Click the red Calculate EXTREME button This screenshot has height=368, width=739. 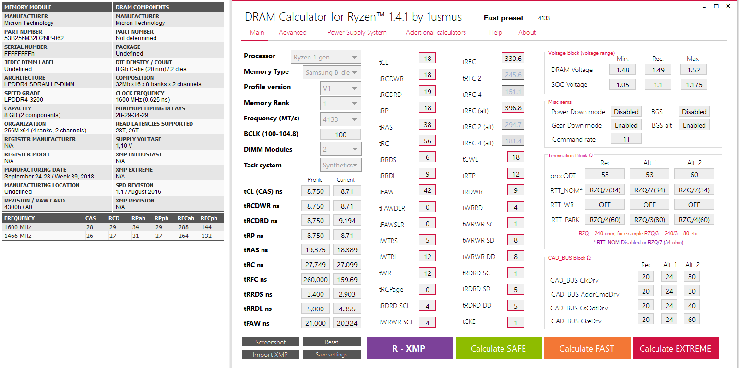point(676,348)
